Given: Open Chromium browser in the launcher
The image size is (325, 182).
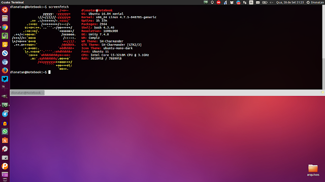Looking at the screenshot, I should (x=5, y=62).
